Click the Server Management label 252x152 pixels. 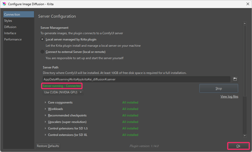[55, 27]
